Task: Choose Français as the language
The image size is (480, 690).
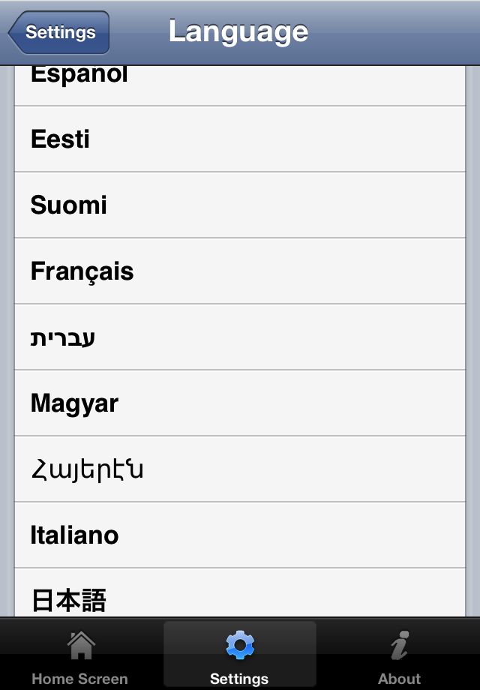Action: pos(240,271)
